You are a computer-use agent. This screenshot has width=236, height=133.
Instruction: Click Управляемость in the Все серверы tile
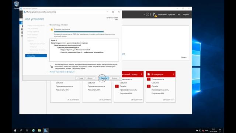pyautogui.click(x=158, y=79)
